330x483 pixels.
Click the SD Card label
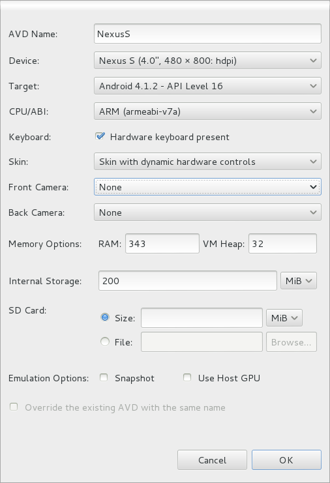pyautogui.click(x=27, y=310)
